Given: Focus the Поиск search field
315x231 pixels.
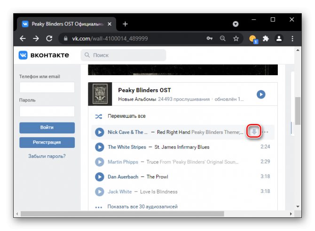Looking at the screenshot, I should point(123,55).
